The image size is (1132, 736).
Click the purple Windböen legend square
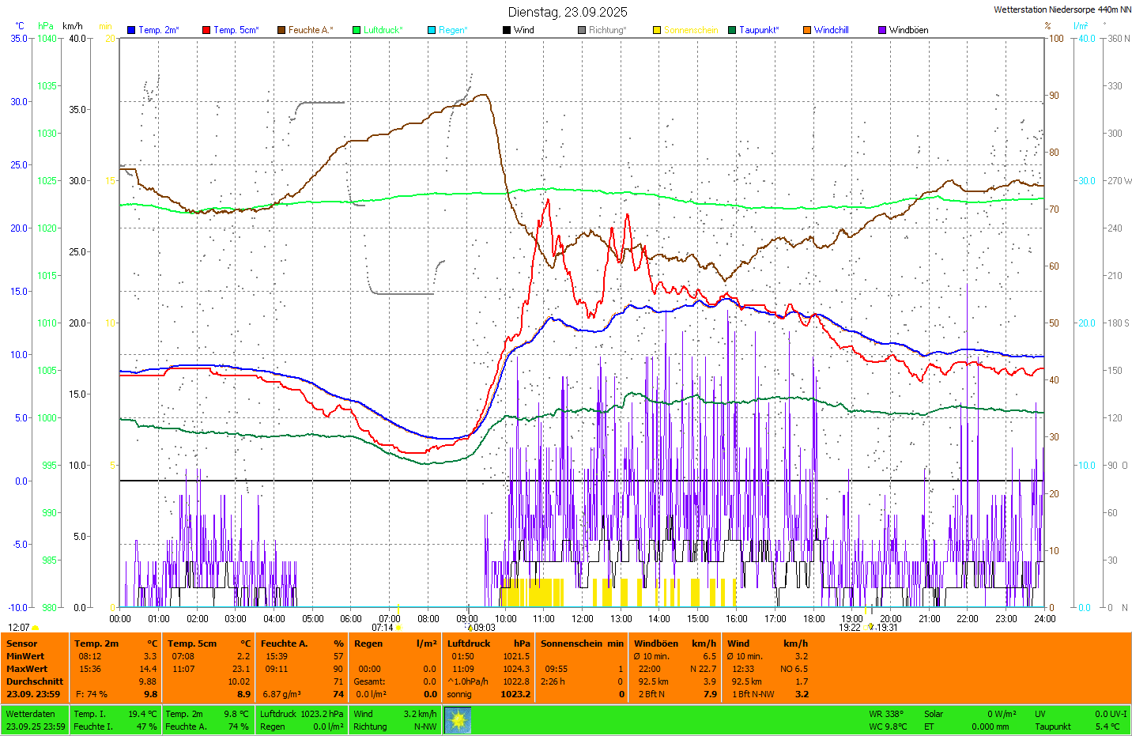[882, 30]
